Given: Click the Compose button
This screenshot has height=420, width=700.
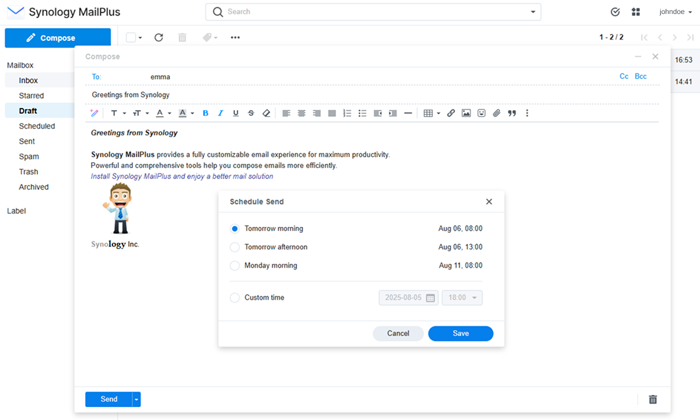Looking at the screenshot, I should 58,38.
